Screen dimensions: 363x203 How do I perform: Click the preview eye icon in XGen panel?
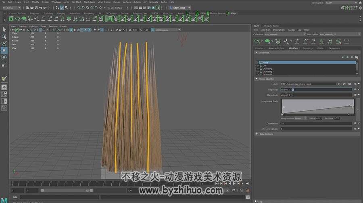[257, 41]
